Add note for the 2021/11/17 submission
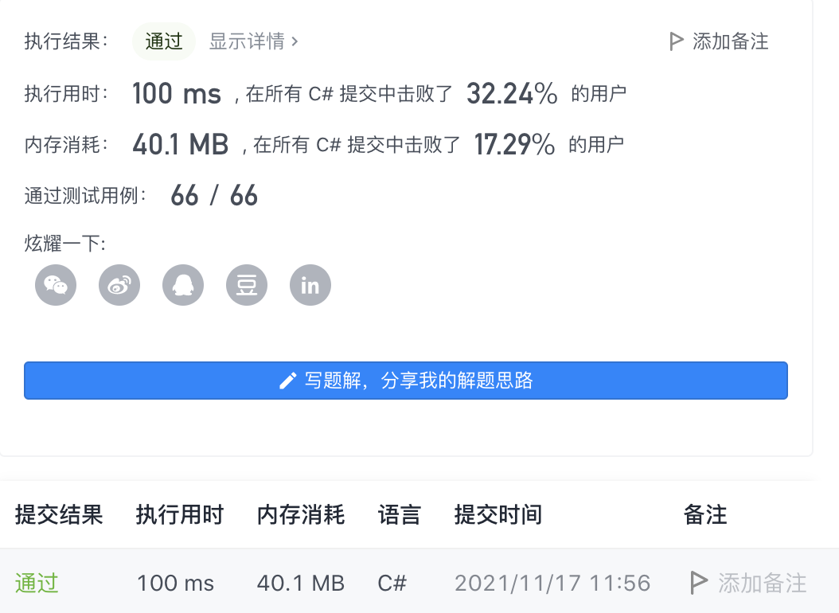The width and height of the screenshot is (839, 613). pyautogui.click(x=748, y=583)
